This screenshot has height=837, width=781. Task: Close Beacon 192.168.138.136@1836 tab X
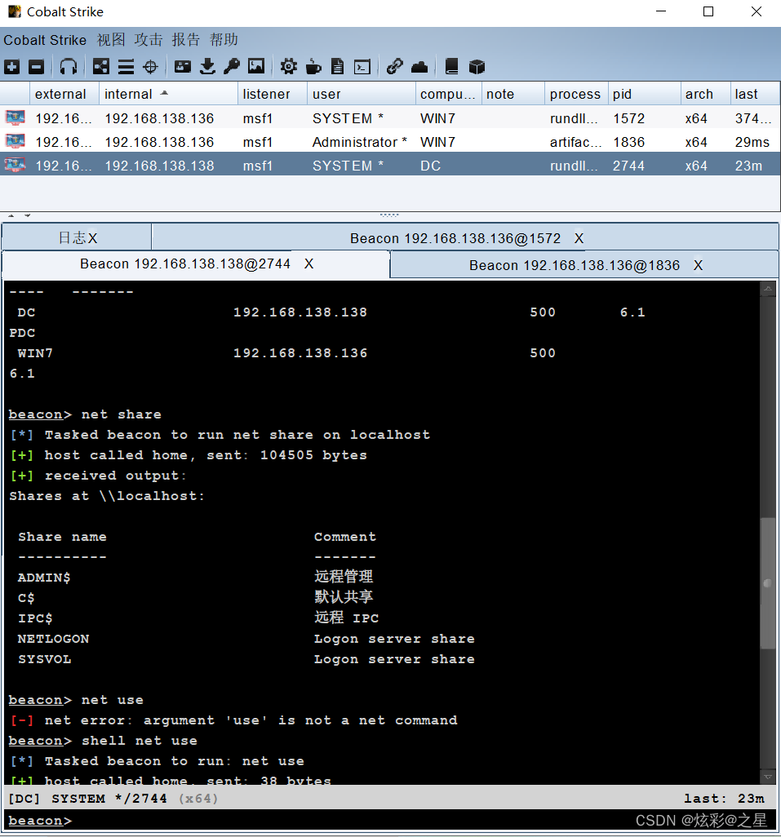(699, 265)
